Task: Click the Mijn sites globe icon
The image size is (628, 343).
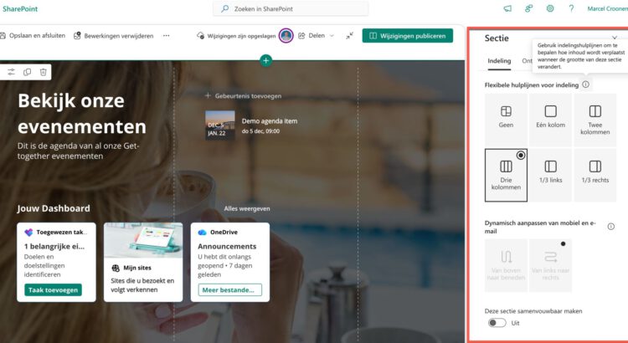Action: (x=116, y=268)
